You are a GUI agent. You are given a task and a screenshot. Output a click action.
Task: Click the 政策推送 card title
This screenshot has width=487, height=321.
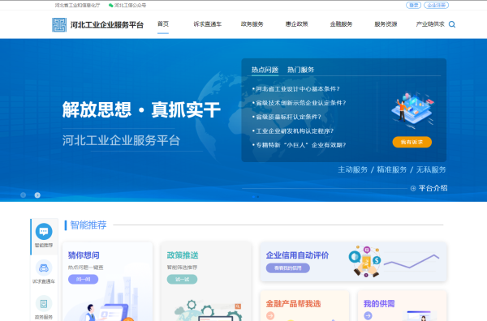[183, 255]
